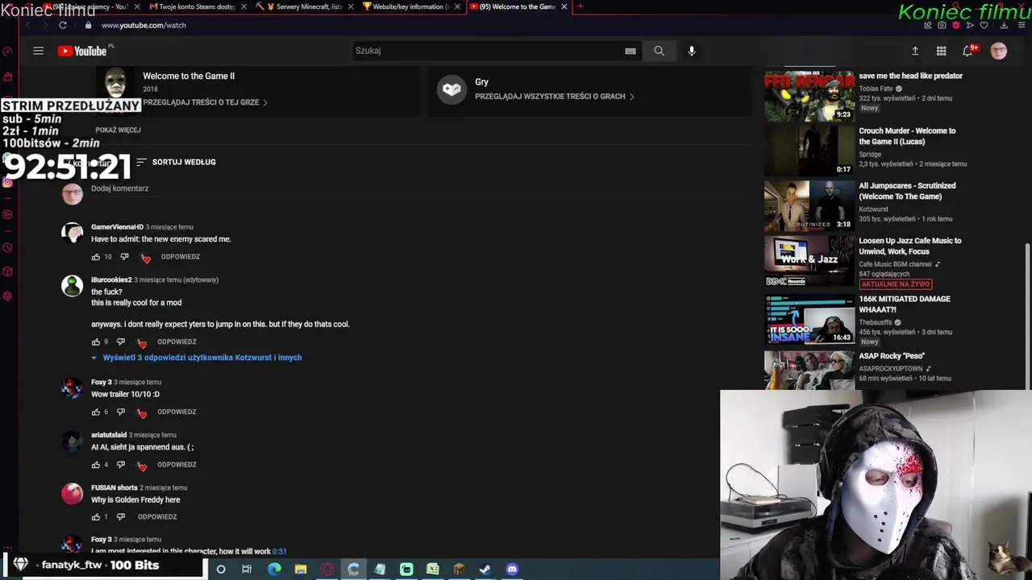The width and height of the screenshot is (1032, 580).
Task: Open the notifications bell
Action: point(969,51)
